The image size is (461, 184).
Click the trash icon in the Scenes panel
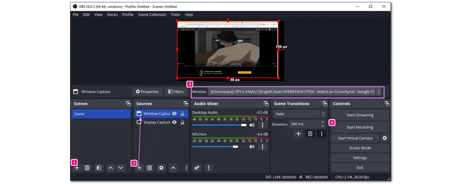[87, 168]
